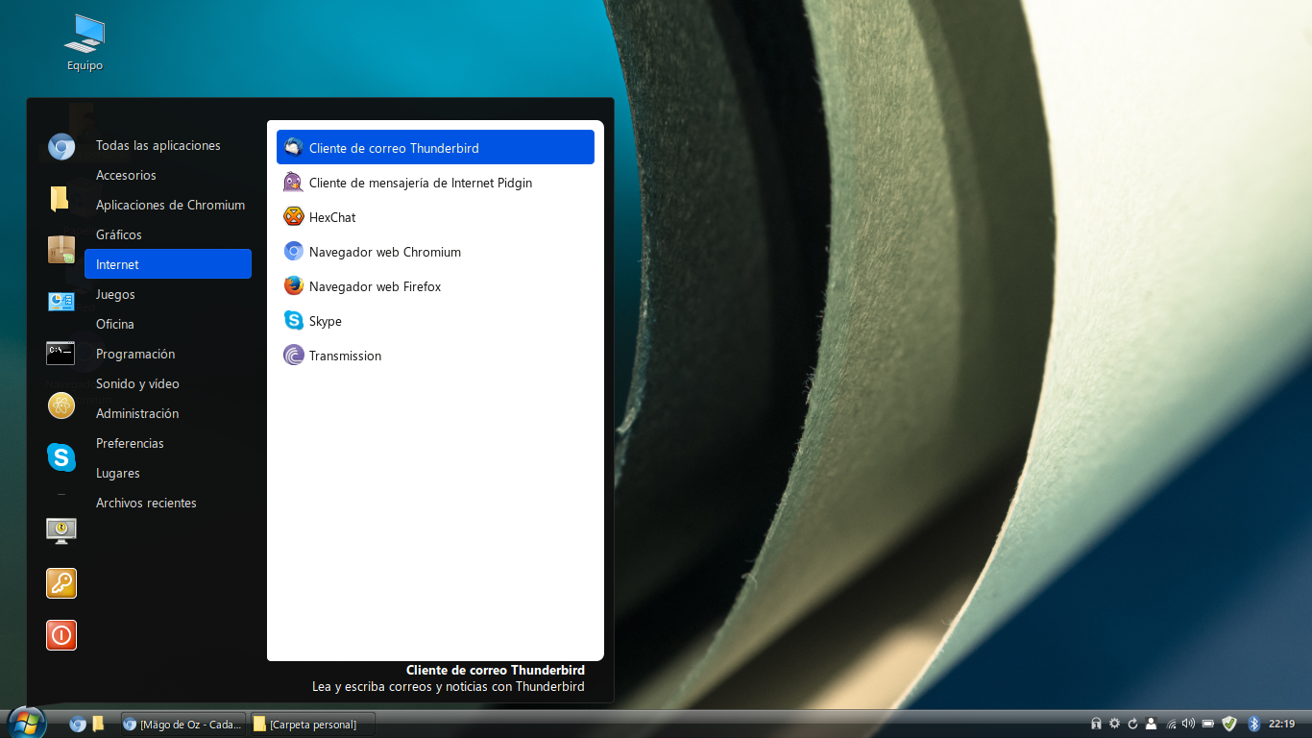Open the Aplicaciones de Chromium category
This screenshot has height=738, width=1312.
(x=168, y=205)
